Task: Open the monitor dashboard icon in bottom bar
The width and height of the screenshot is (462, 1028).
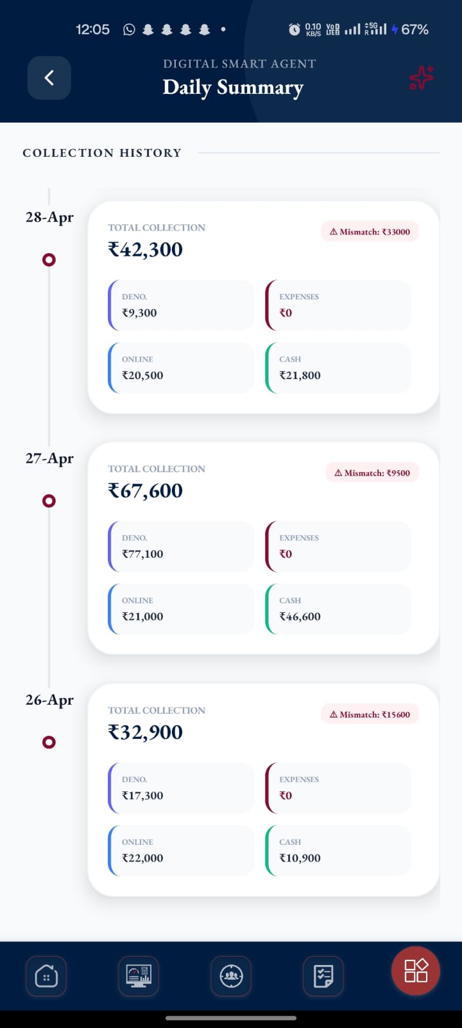Action: [x=139, y=977]
